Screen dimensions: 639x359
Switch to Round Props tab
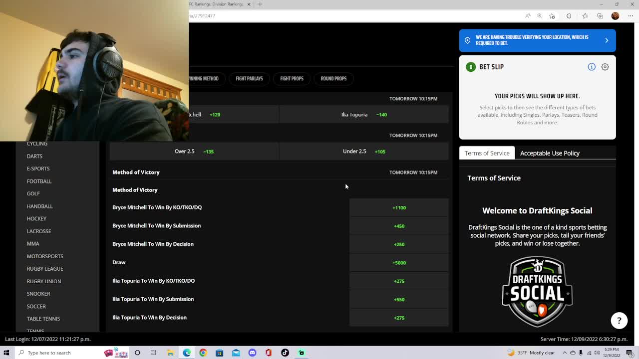tap(333, 78)
